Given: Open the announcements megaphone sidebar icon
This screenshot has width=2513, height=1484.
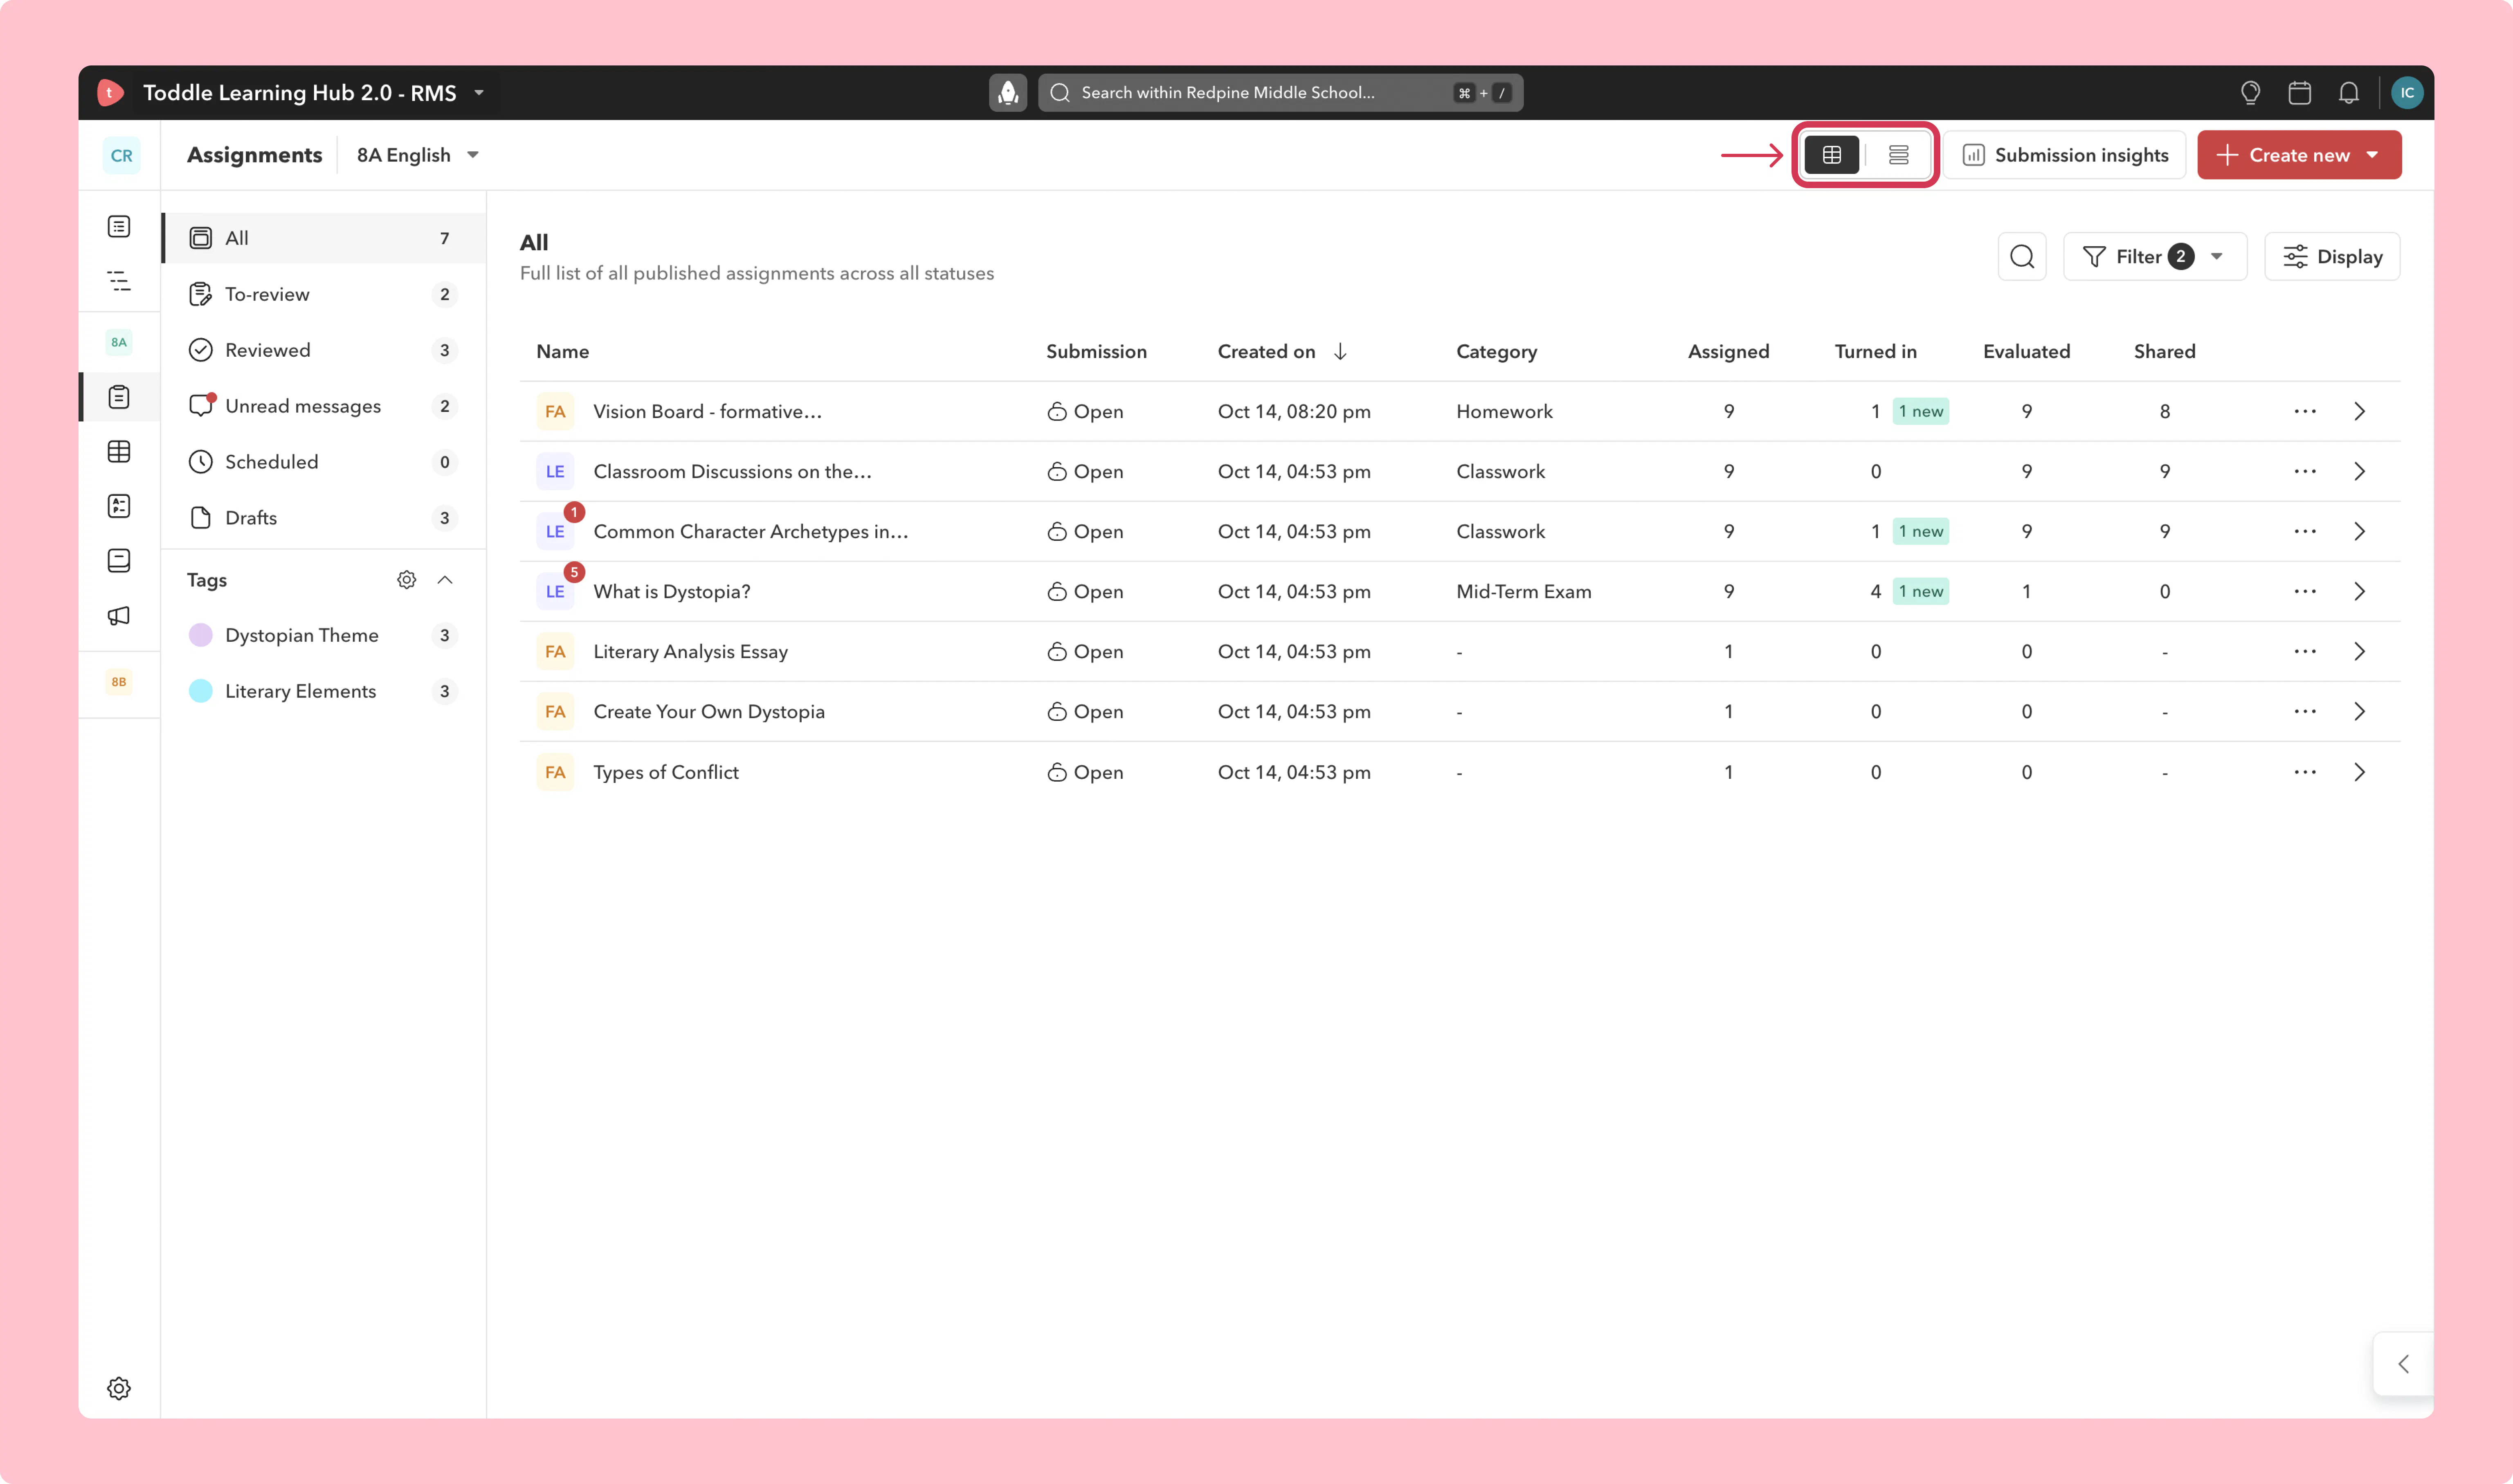Looking at the screenshot, I should coord(119,615).
